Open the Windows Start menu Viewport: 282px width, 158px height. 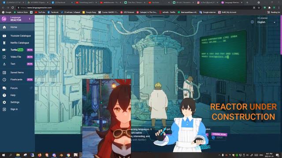(3, 155)
